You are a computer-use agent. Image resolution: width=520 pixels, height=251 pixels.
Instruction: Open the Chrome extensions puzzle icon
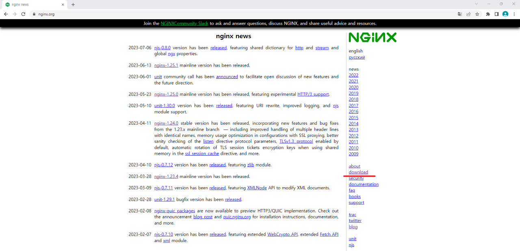tap(487, 13)
